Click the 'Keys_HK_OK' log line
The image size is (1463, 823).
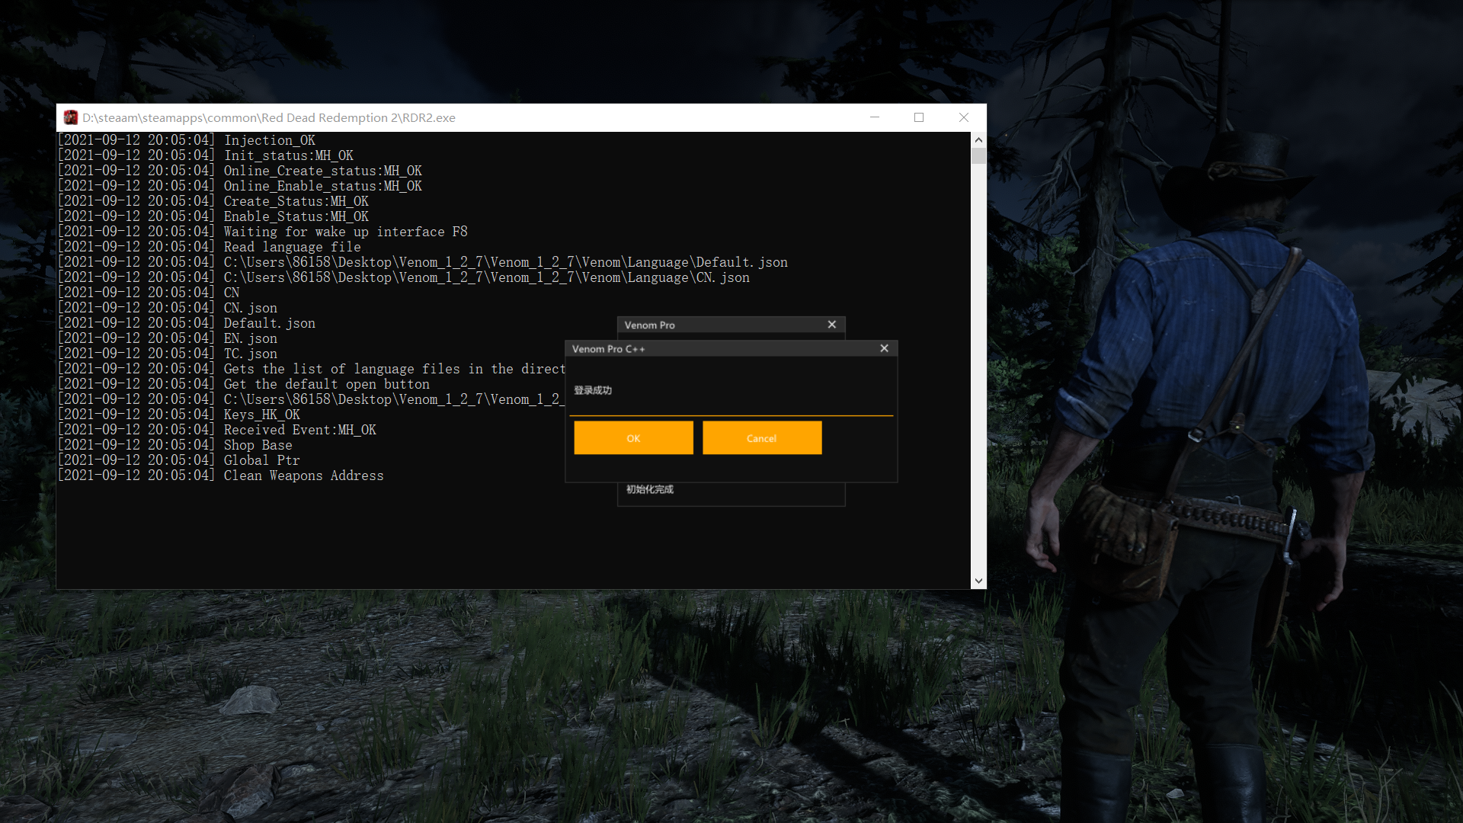pos(179,415)
